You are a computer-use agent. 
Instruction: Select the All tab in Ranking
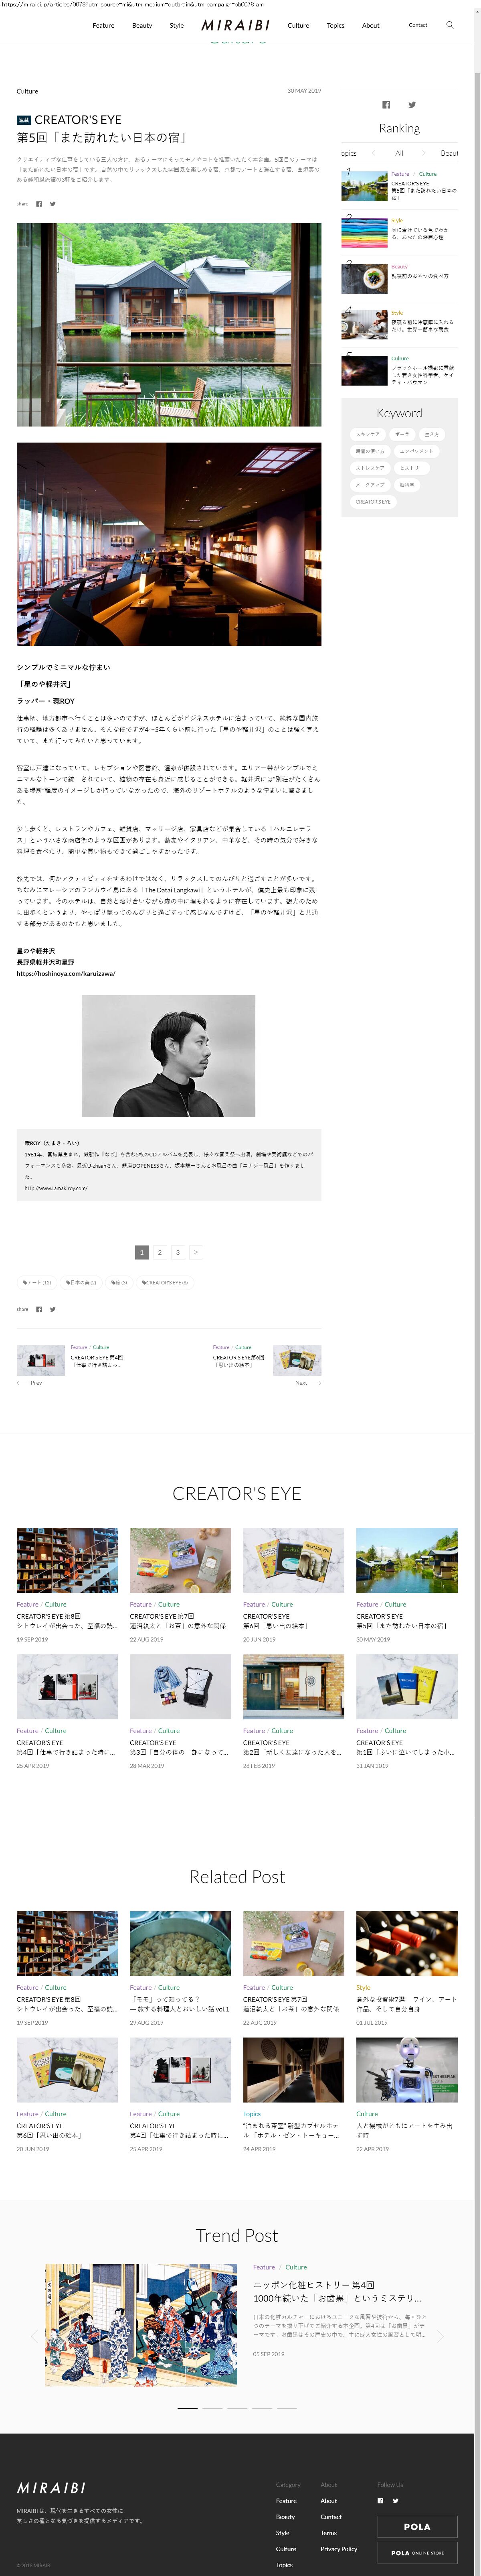coord(399,153)
